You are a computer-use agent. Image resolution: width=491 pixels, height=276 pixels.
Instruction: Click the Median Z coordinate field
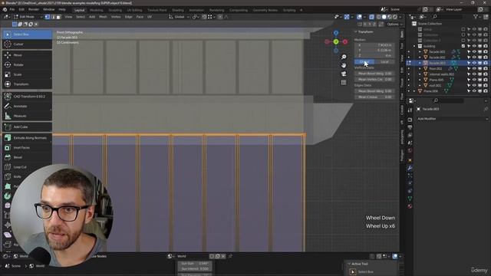click(x=374, y=55)
